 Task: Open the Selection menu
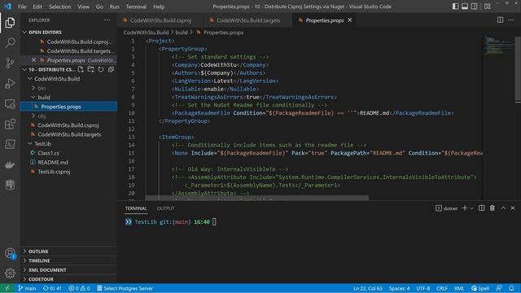59,7
